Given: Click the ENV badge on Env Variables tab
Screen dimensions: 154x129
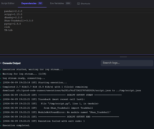Looking at the screenshot, I should pos(68,3).
